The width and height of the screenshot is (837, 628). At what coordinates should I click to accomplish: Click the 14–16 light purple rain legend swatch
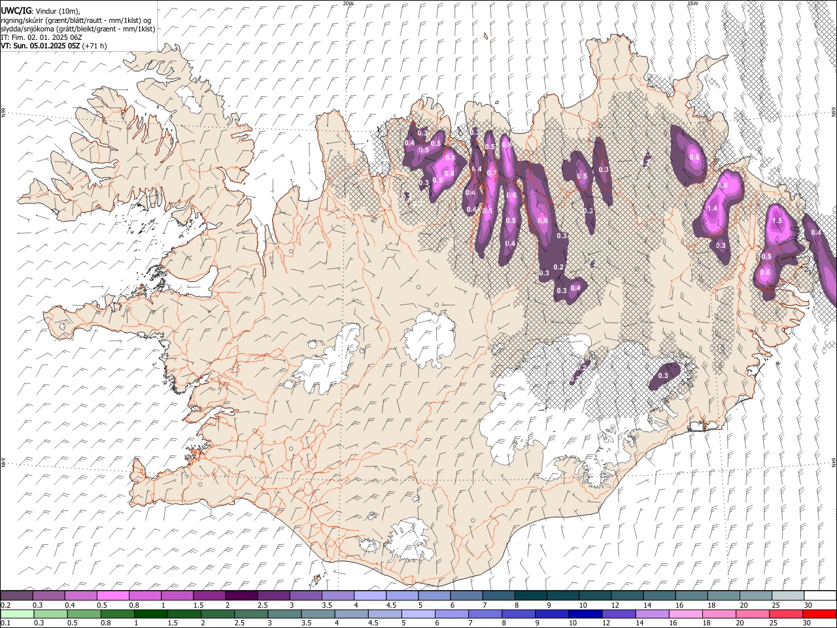tap(652, 614)
